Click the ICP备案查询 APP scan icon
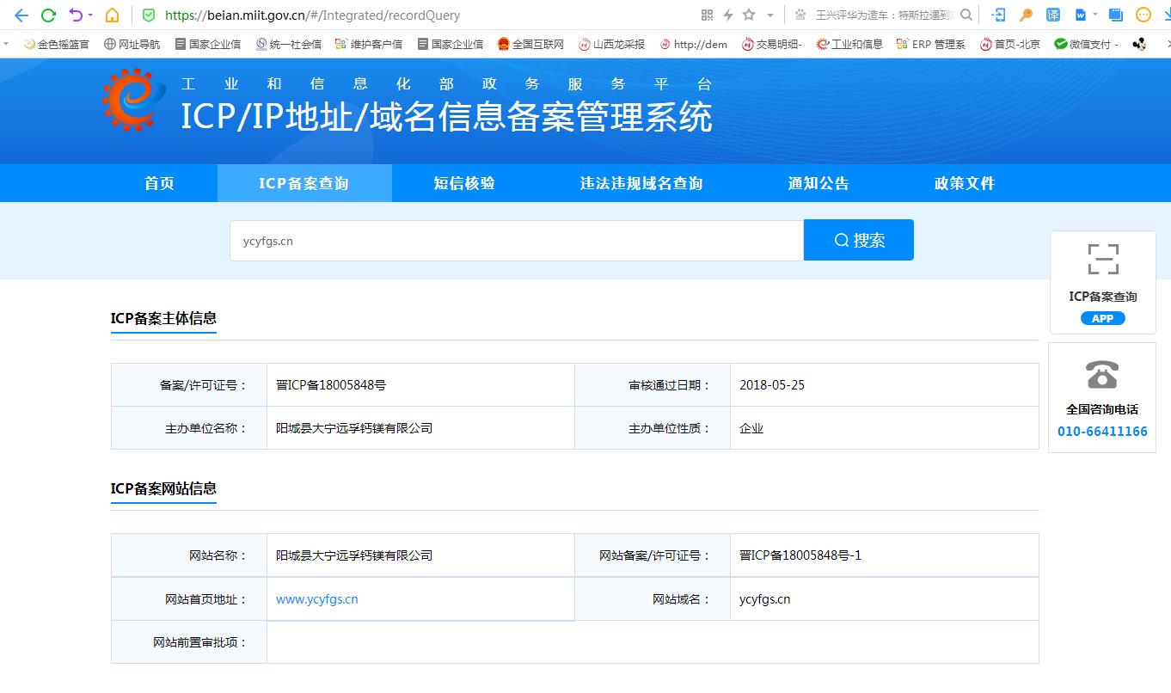 click(x=1102, y=259)
